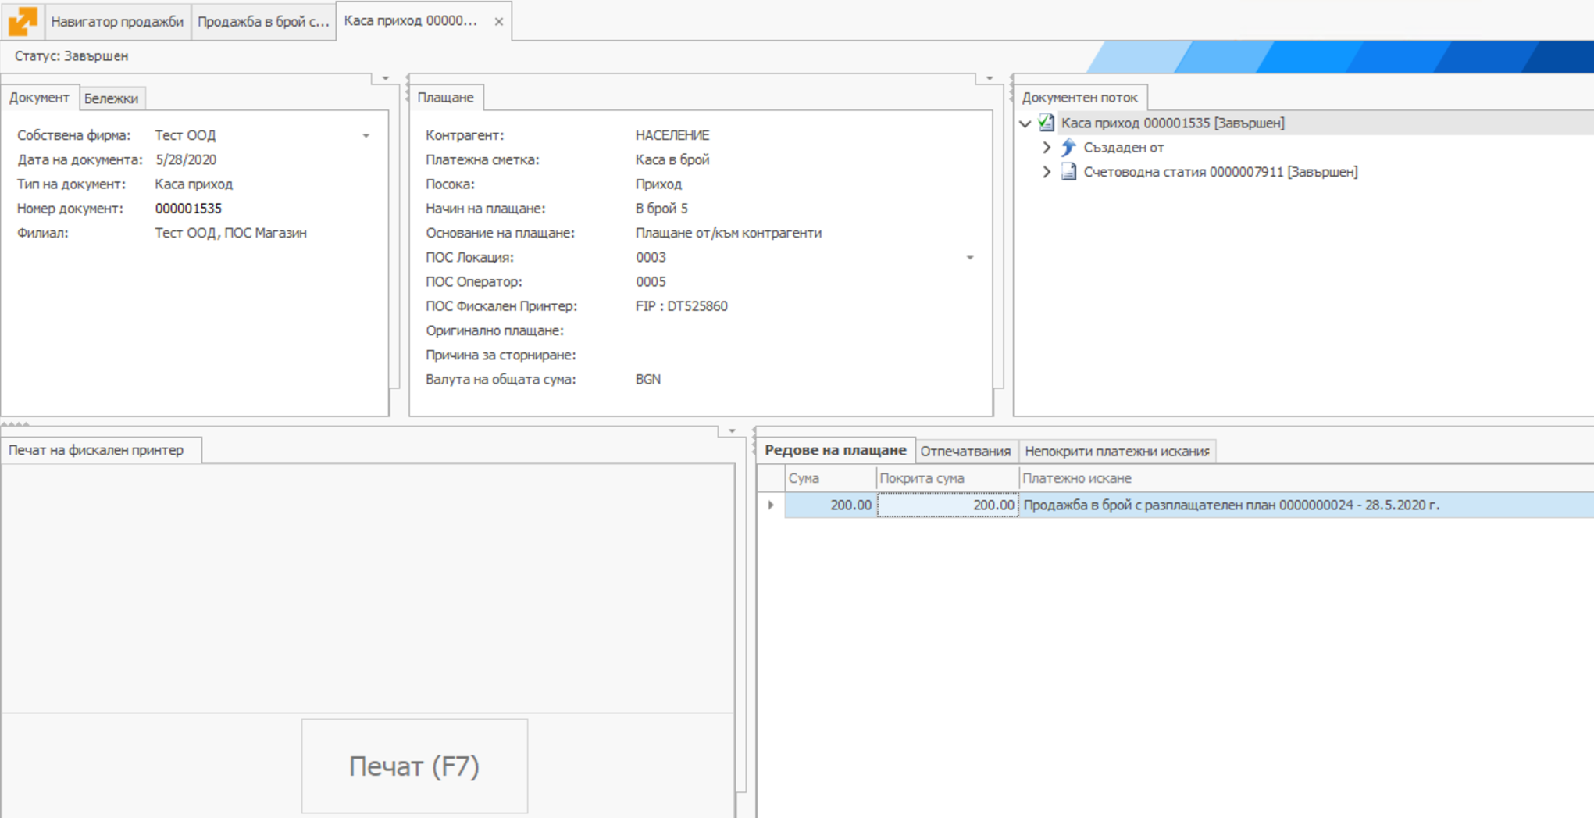Image resolution: width=1594 pixels, height=818 pixels.
Task: Click the Посока value Приход
Action: click(658, 184)
